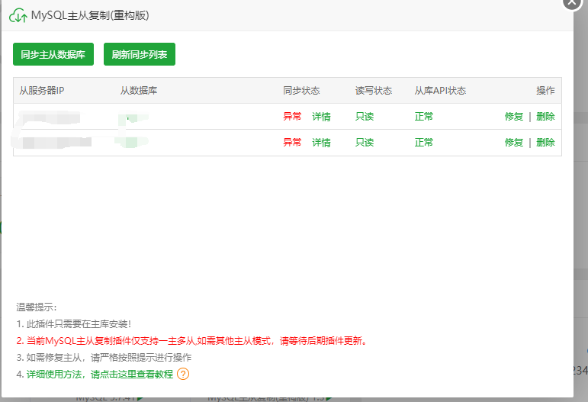Click the 异常 status in first row

click(x=292, y=117)
